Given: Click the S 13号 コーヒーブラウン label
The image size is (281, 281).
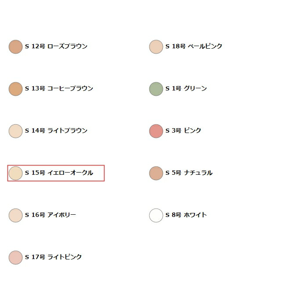Looking at the screenshot, I should (59, 89).
